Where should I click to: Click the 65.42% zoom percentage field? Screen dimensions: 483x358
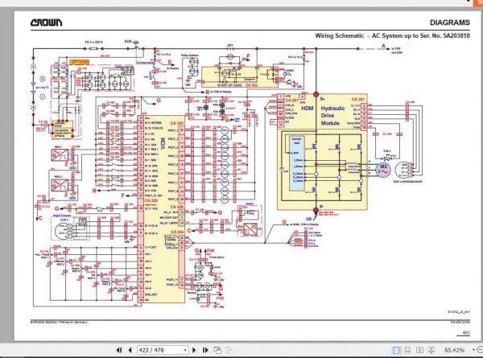454,350
